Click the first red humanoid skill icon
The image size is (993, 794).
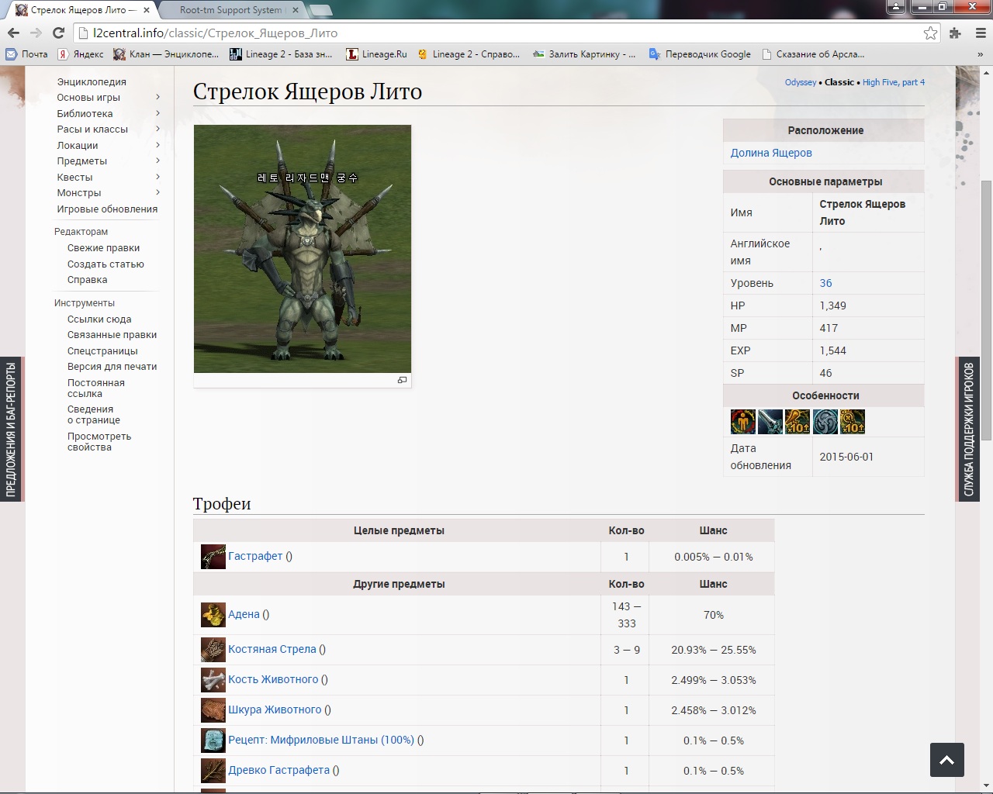[x=742, y=422]
